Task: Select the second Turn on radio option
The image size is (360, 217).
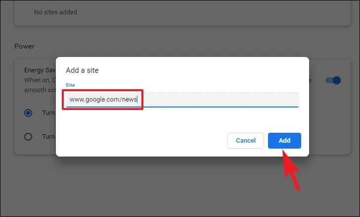Action: pyautogui.click(x=28, y=137)
